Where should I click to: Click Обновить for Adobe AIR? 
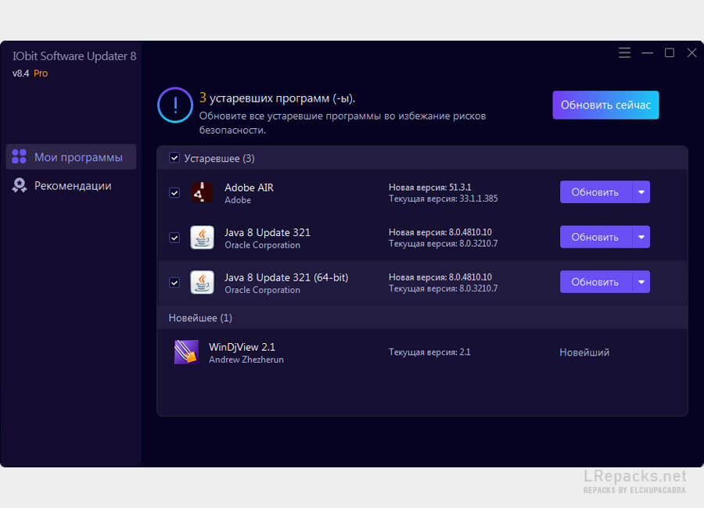tap(595, 192)
